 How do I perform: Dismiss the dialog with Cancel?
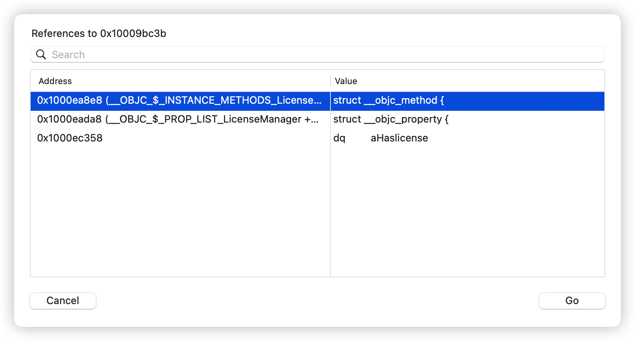coord(63,301)
